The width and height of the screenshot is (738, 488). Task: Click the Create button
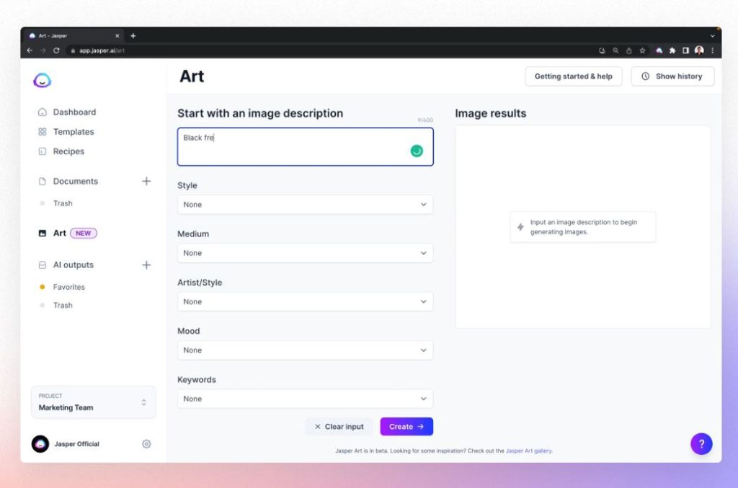click(x=406, y=426)
